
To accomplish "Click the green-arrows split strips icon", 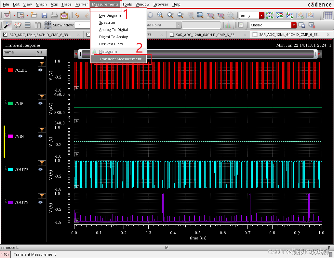I will (270, 15).
